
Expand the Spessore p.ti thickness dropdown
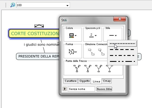pos(93,35)
